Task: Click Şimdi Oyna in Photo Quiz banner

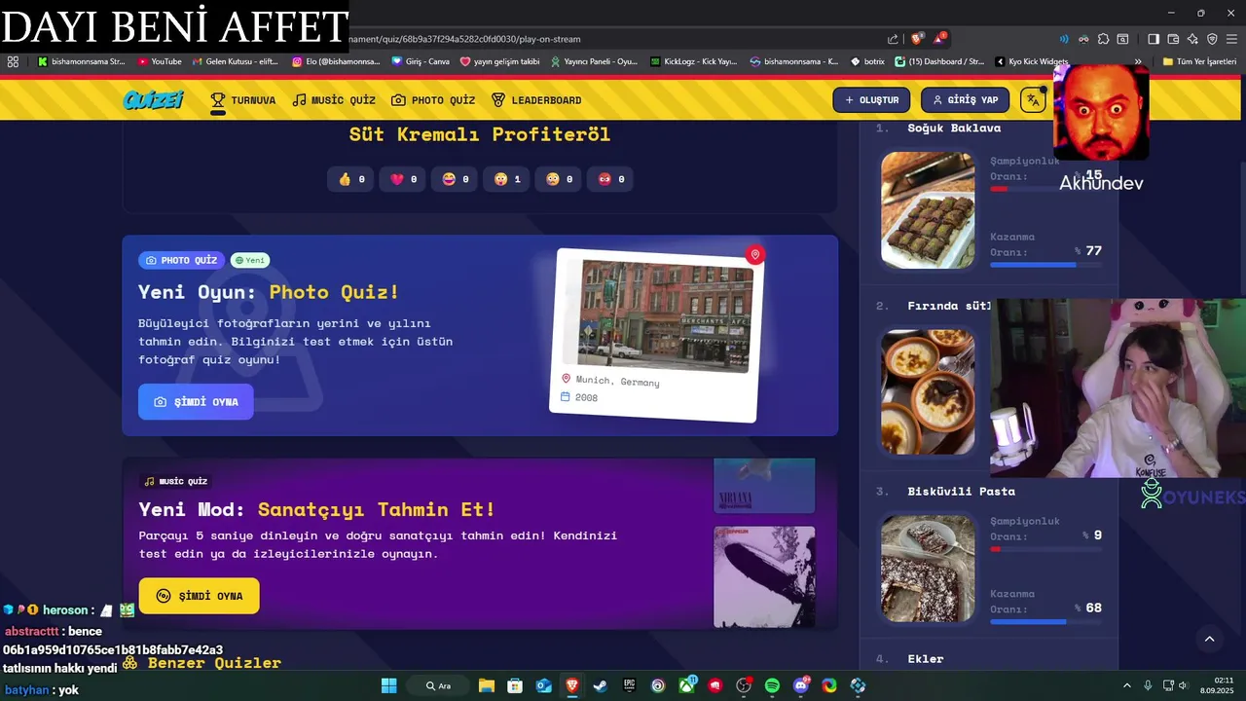Action: click(196, 402)
